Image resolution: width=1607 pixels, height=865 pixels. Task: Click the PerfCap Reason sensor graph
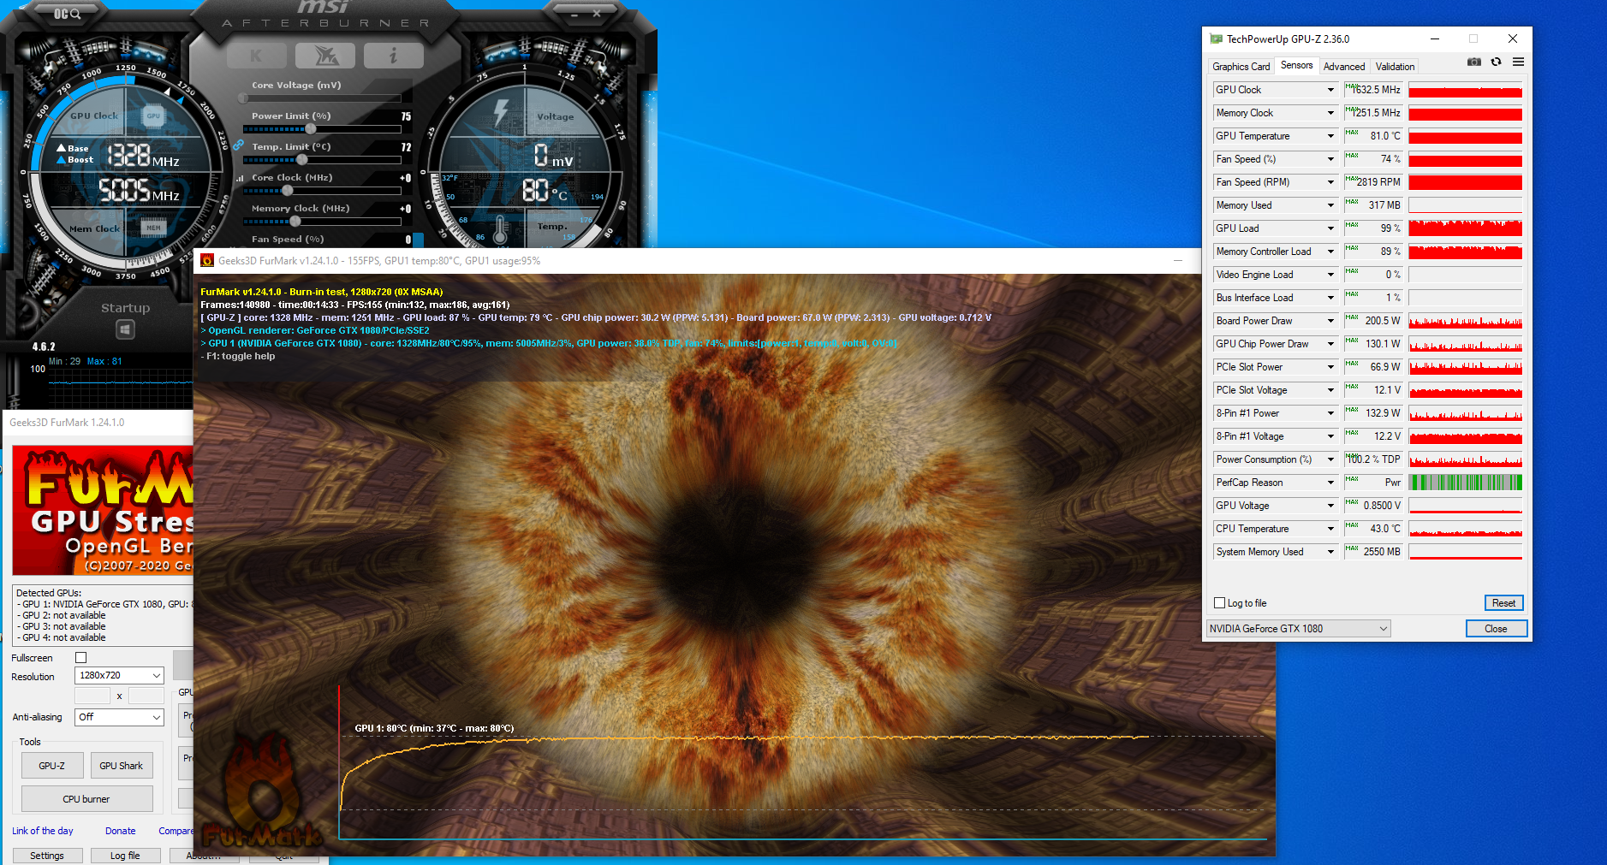pyautogui.click(x=1465, y=483)
